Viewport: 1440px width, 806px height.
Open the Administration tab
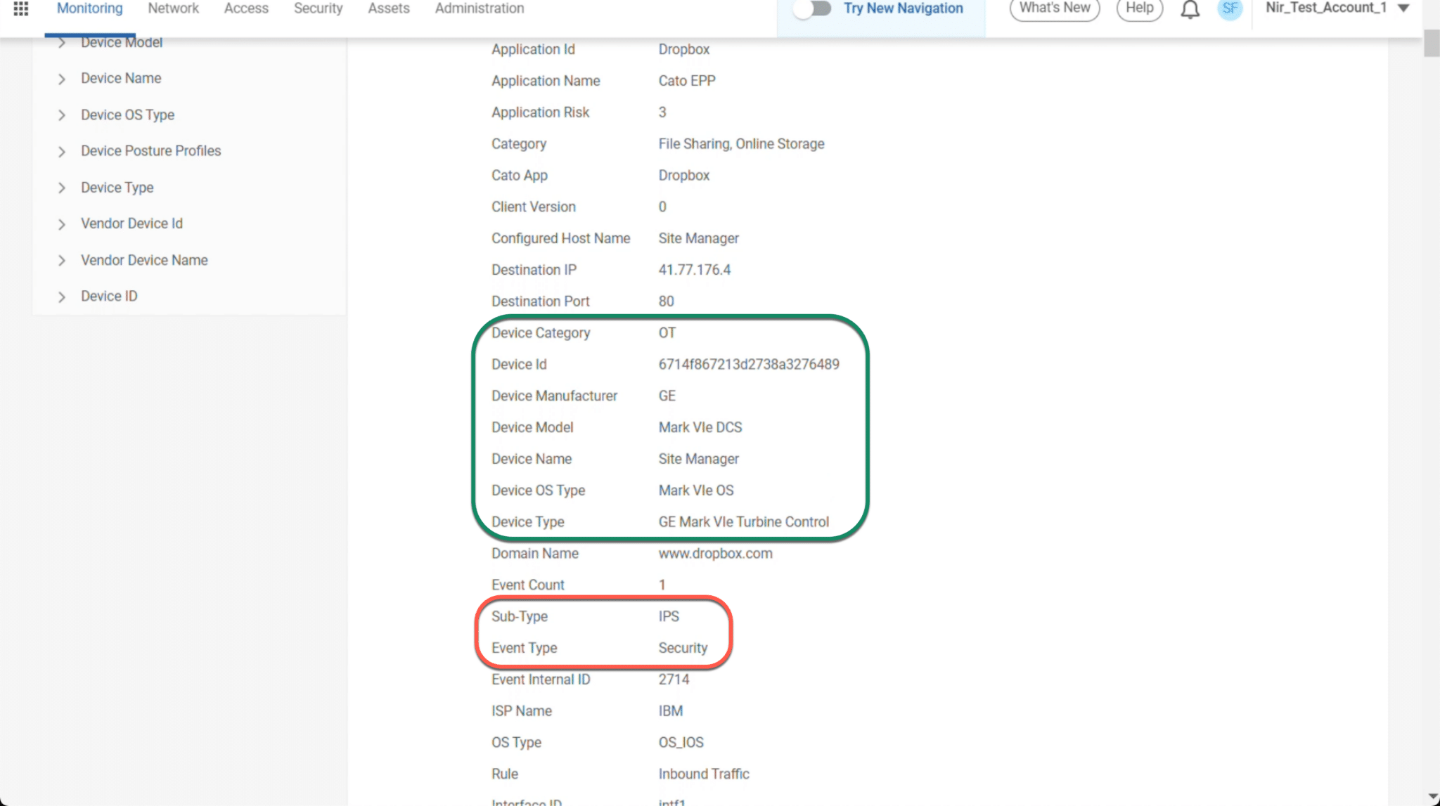coord(479,8)
